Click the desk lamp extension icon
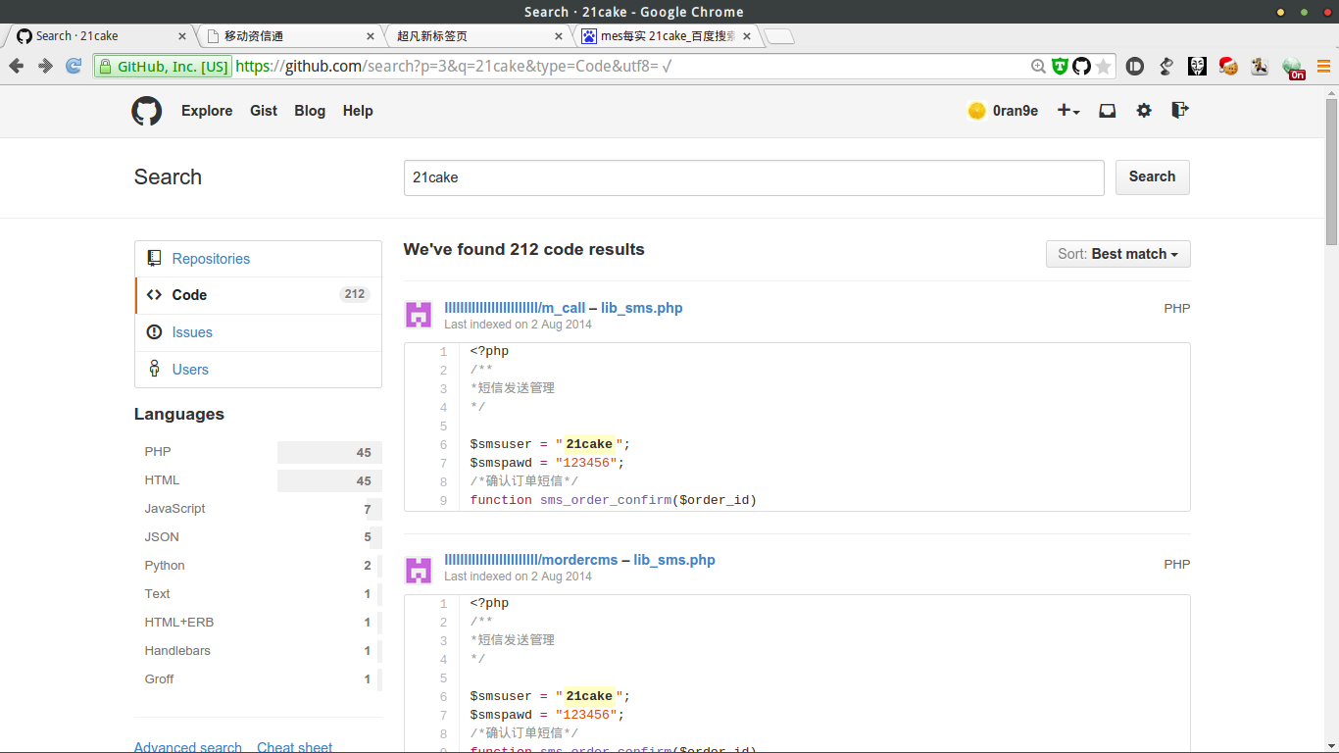 [1166, 67]
